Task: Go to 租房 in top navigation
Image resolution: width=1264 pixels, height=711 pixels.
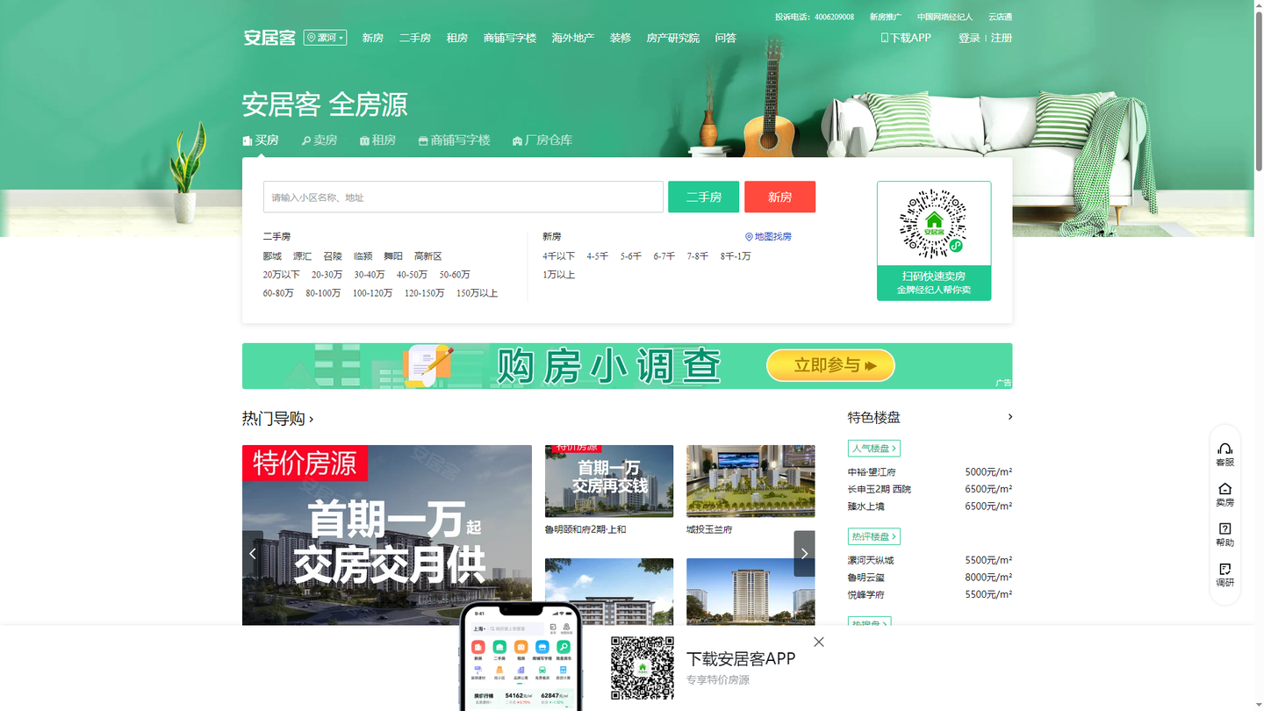Action: [456, 38]
